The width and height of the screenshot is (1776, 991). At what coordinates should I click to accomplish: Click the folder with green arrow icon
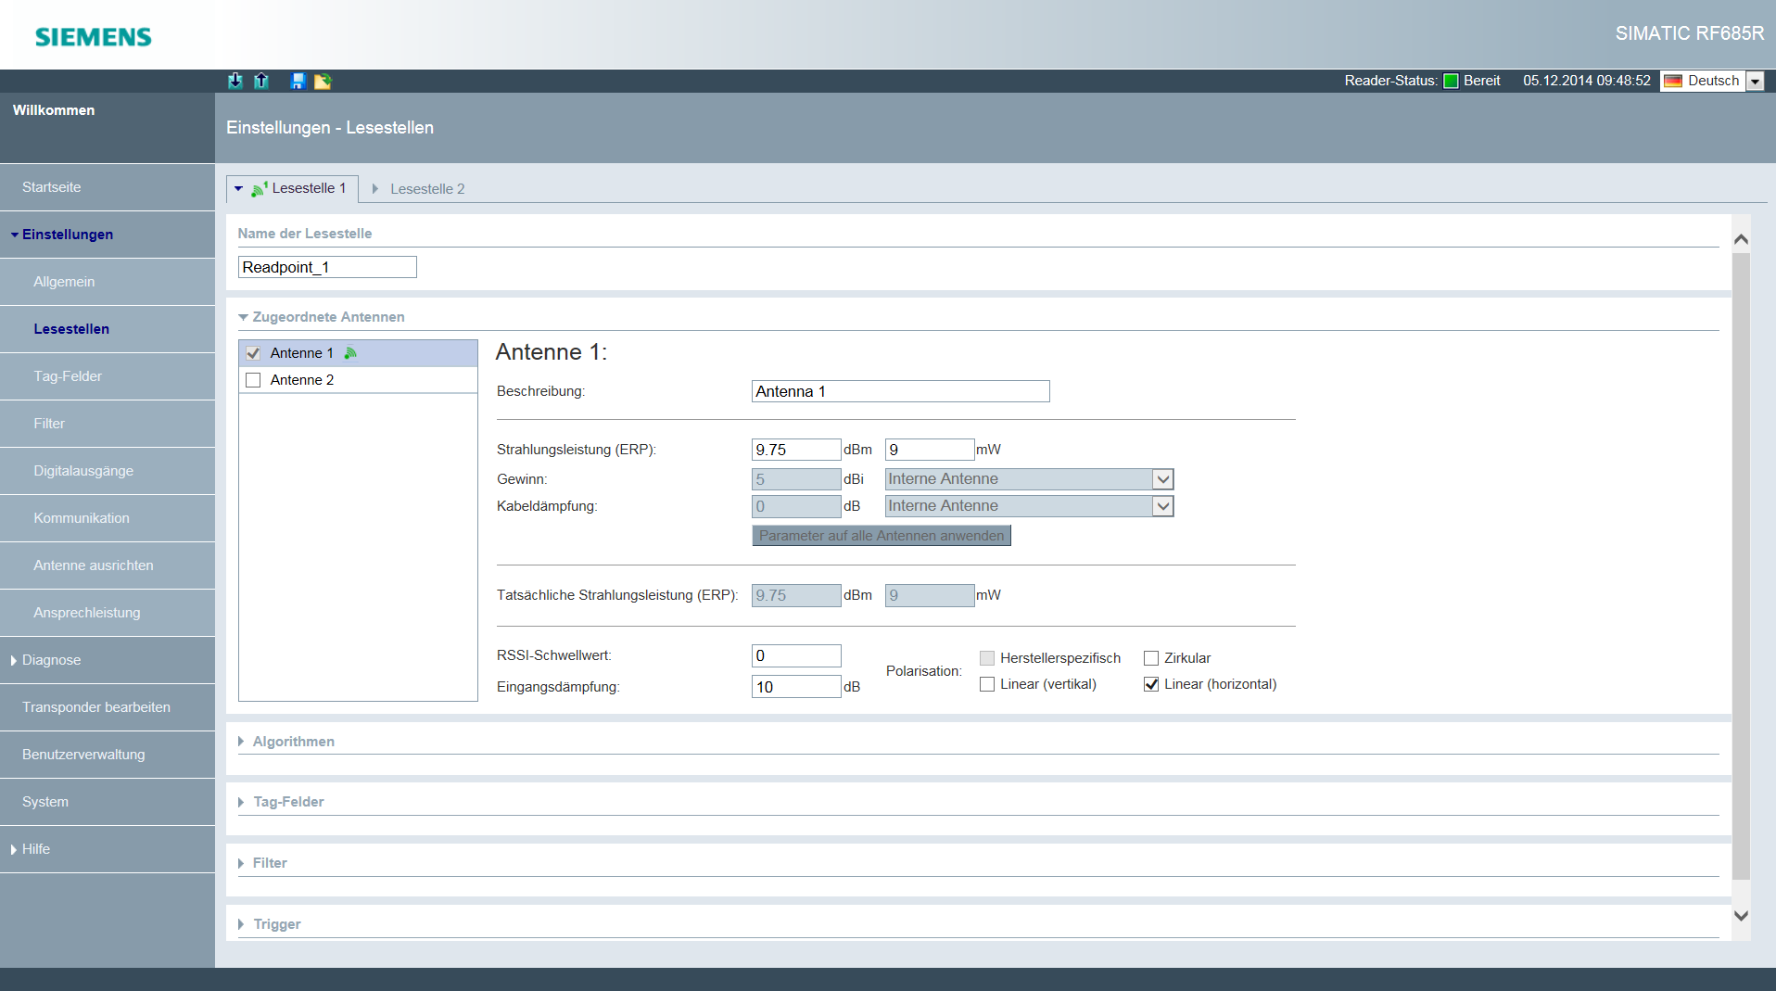click(x=323, y=81)
